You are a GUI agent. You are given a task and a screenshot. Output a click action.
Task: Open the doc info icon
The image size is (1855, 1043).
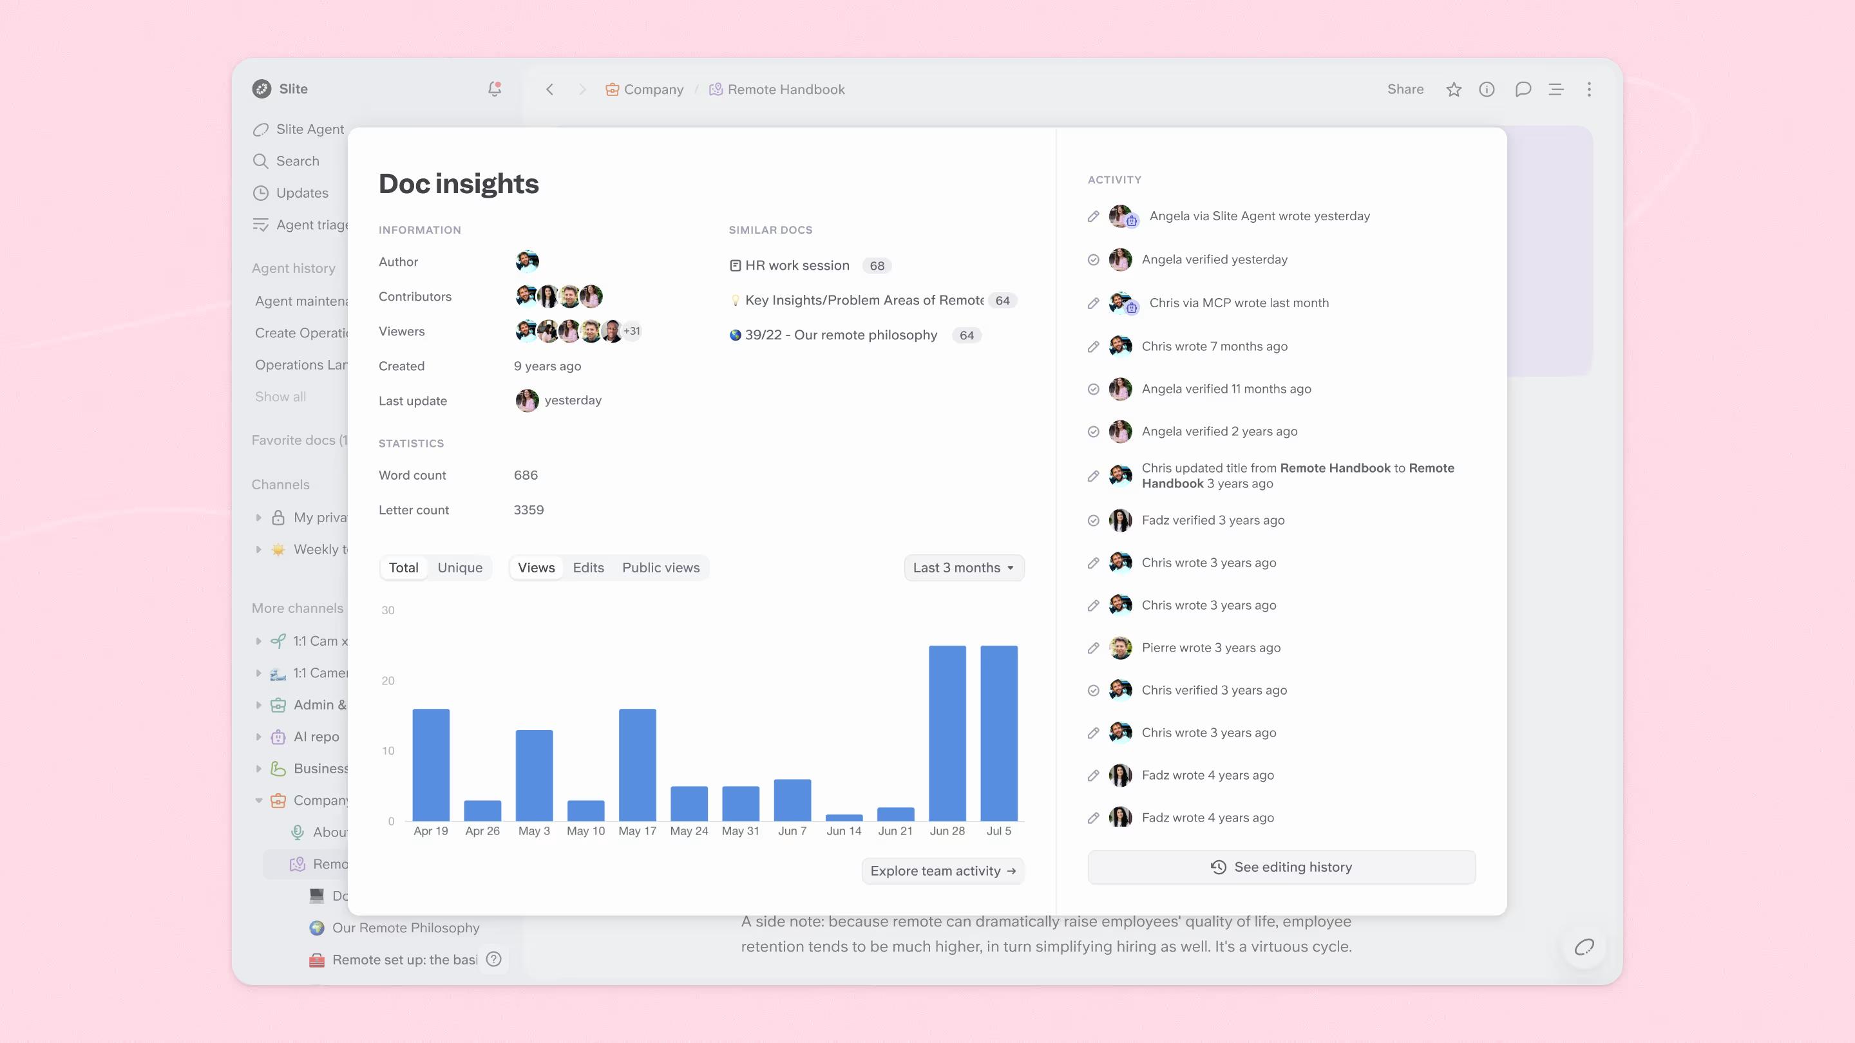(x=1487, y=89)
